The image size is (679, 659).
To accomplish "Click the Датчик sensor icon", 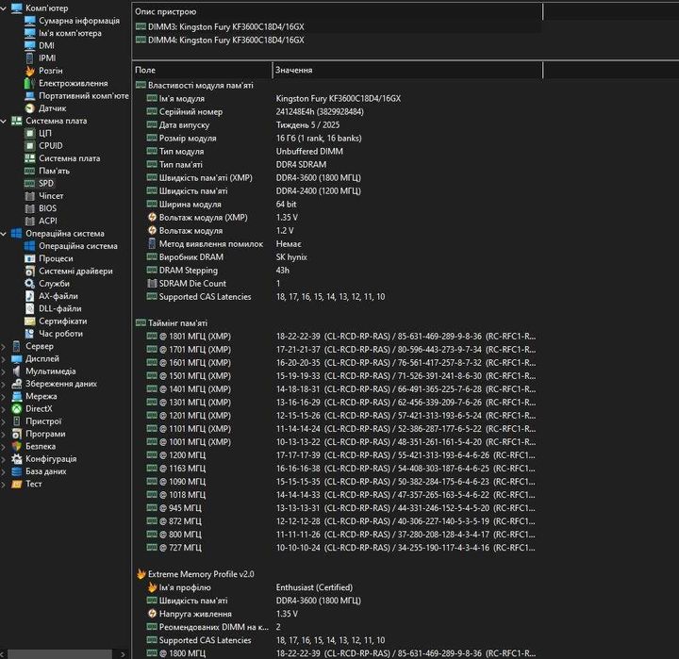I will coord(30,108).
